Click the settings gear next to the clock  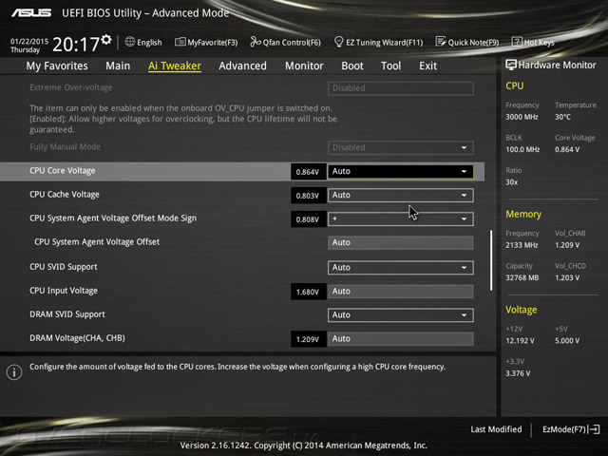pyautogui.click(x=106, y=40)
